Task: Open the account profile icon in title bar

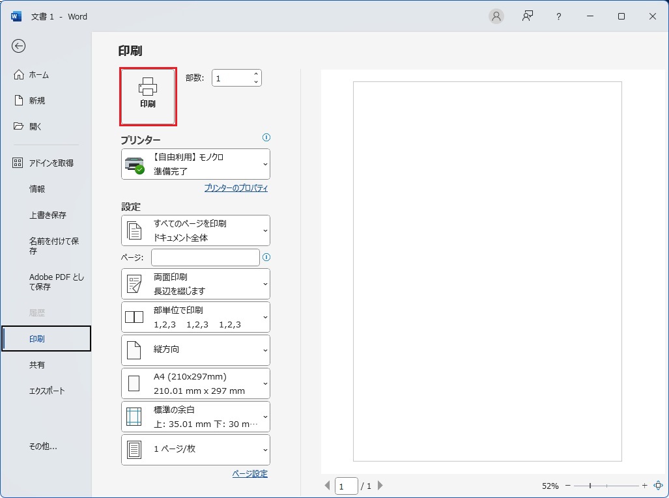Action: [x=496, y=16]
